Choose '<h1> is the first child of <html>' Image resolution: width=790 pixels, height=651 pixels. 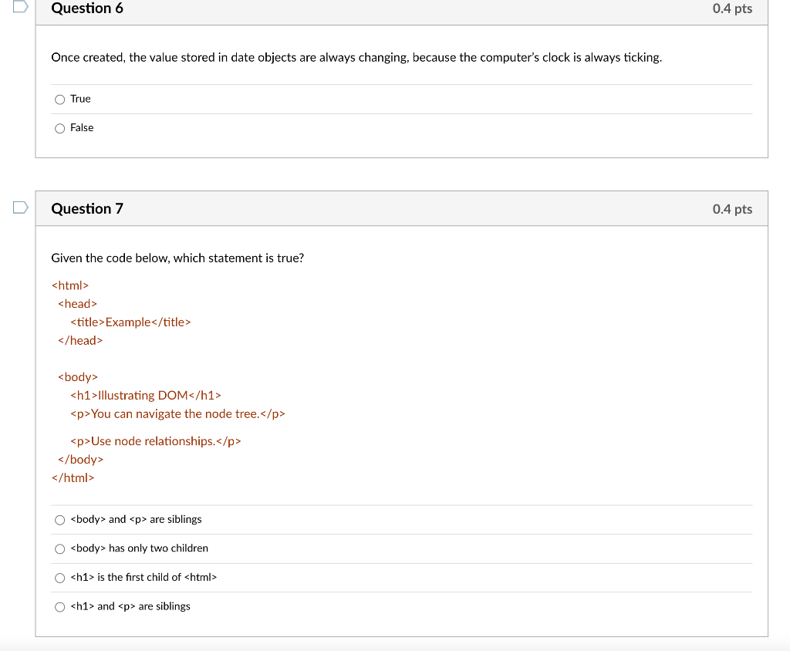tap(59, 578)
